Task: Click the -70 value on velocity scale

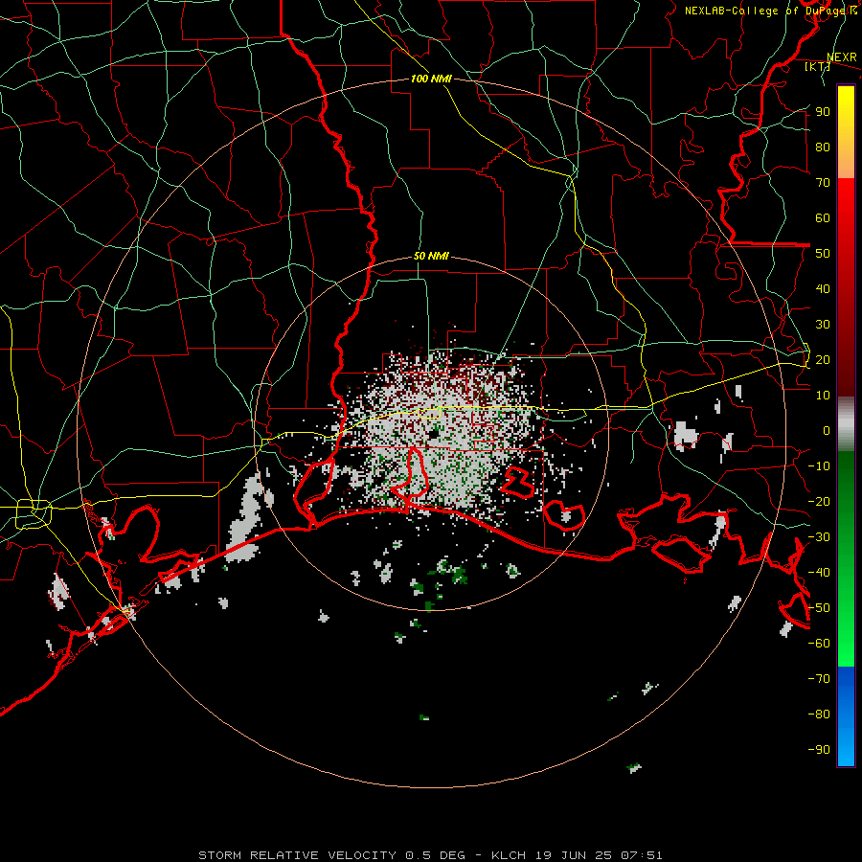Action: click(819, 679)
